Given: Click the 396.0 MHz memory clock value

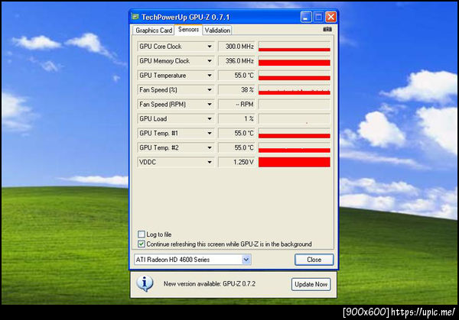Looking at the screenshot, I should click(x=237, y=61).
